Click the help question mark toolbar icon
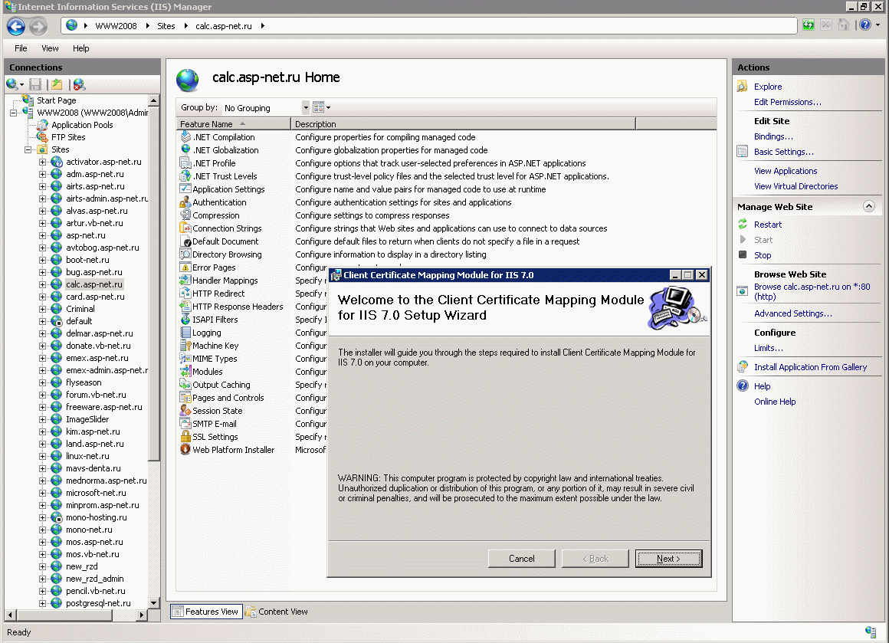 click(x=865, y=25)
